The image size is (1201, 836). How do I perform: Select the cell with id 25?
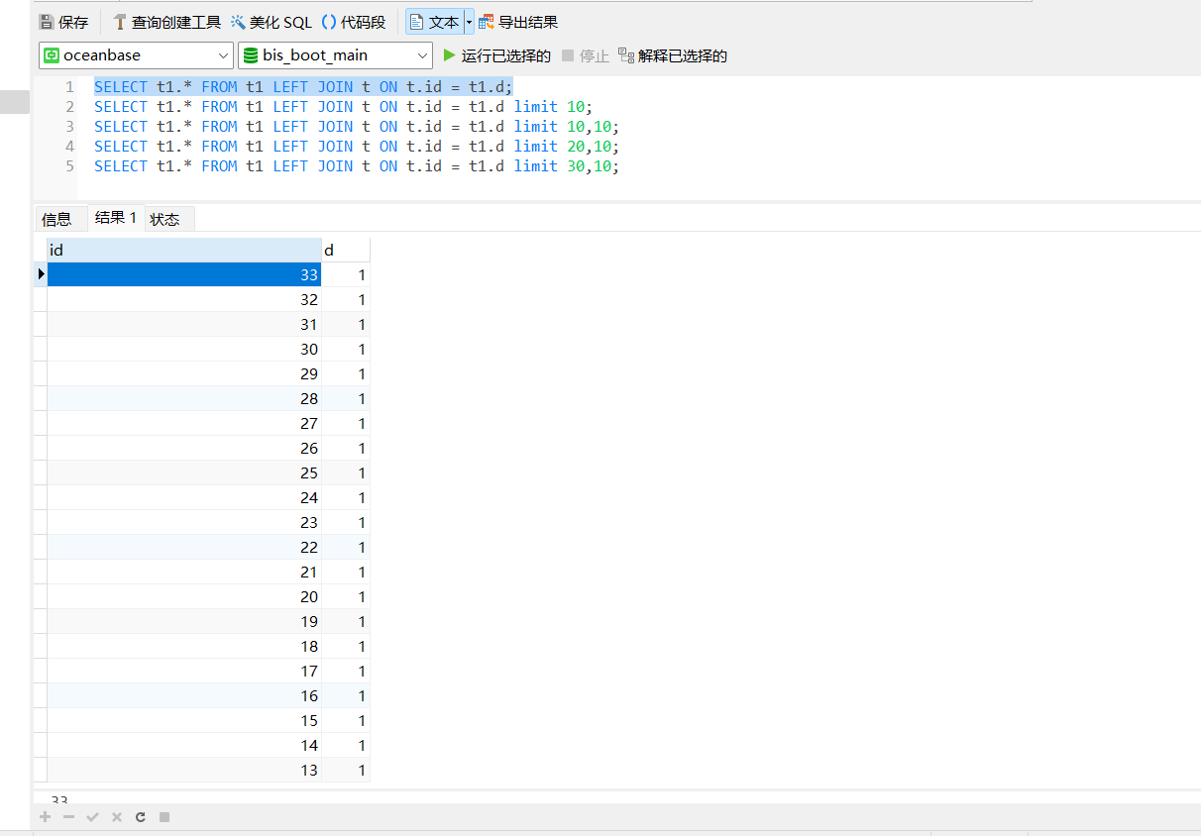(184, 472)
